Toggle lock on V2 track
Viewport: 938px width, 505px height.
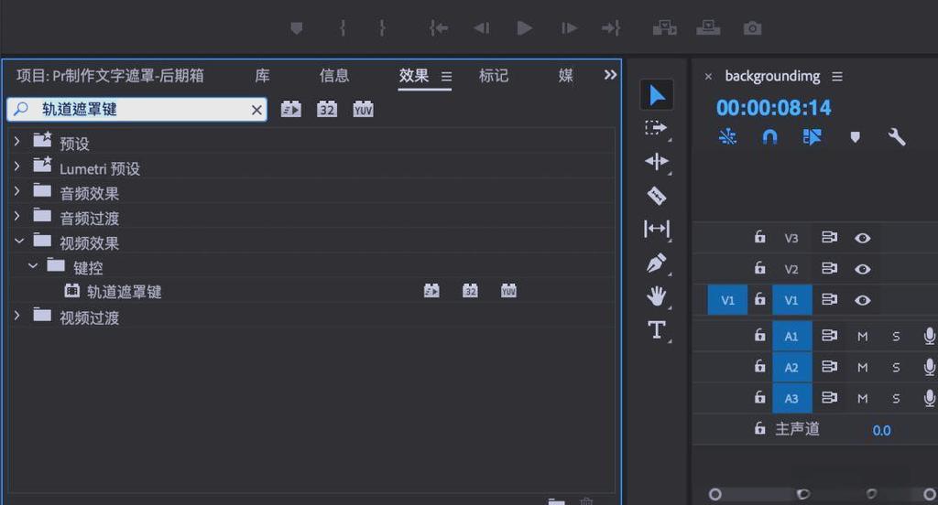click(x=759, y=268)
